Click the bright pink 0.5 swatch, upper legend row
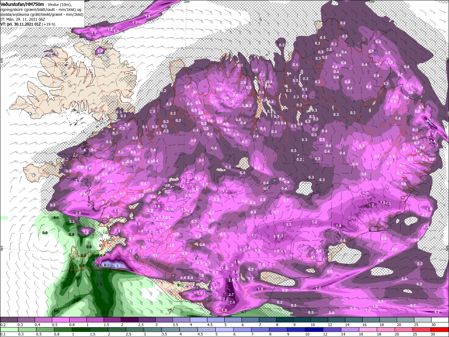Screen dimensions: 449x337 coord(60,320)
